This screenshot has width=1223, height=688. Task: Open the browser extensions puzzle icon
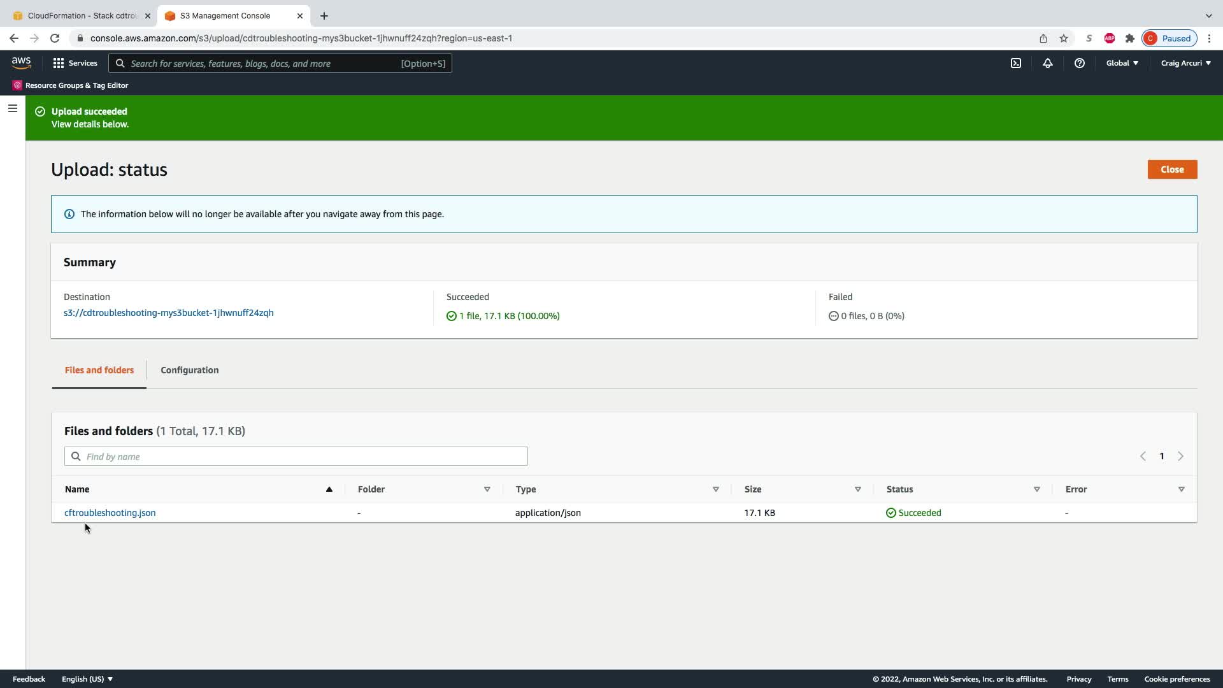(x=1129, y=38)
